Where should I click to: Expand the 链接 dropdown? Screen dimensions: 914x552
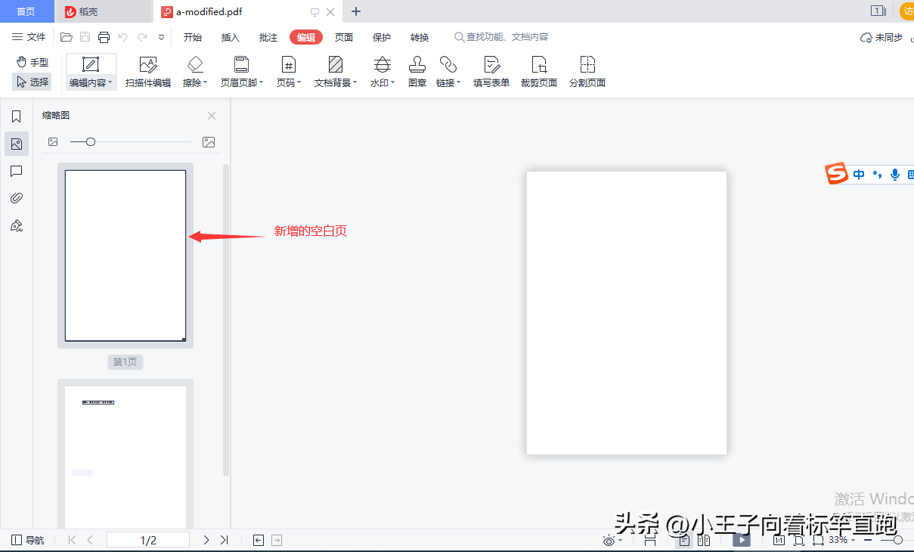[459, 82]
